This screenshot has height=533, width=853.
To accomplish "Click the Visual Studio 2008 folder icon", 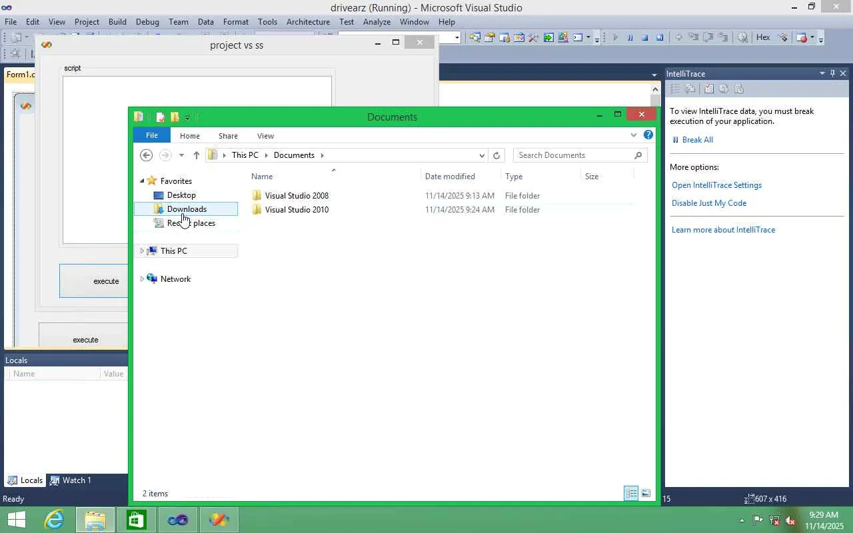I will [x=257, y=196].
